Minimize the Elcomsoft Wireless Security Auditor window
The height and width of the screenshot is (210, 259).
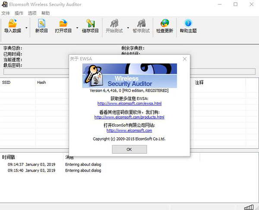(220, 4)
